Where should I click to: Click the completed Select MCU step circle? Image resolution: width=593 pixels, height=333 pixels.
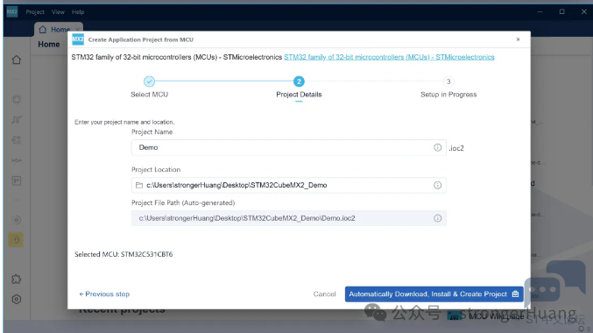point(150,81)
